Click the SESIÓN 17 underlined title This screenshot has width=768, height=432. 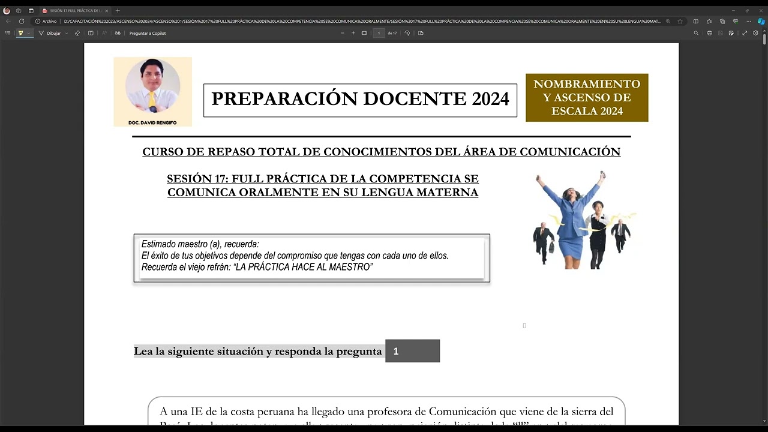click(323, 185)
